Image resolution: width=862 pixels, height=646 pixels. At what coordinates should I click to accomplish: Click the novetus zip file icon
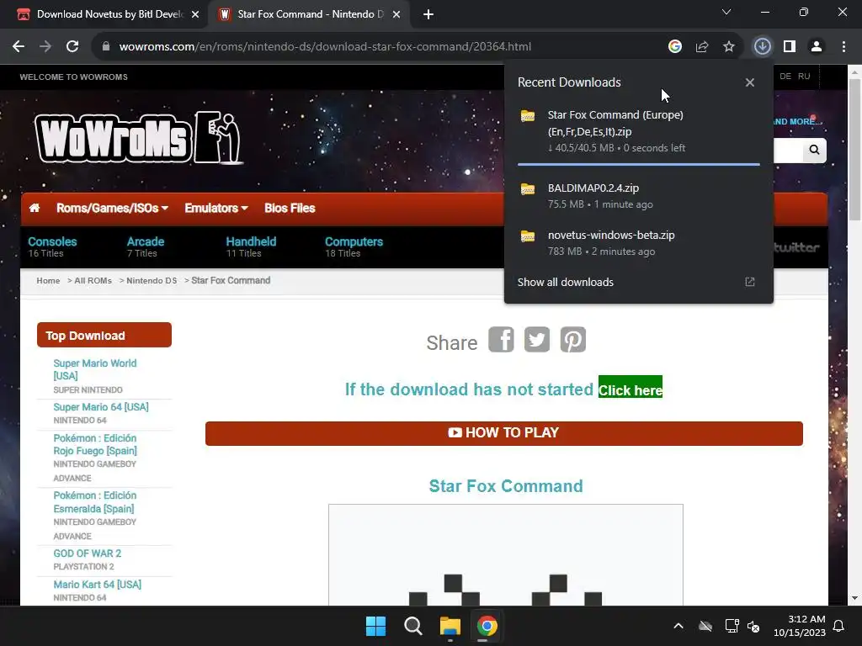528,236
